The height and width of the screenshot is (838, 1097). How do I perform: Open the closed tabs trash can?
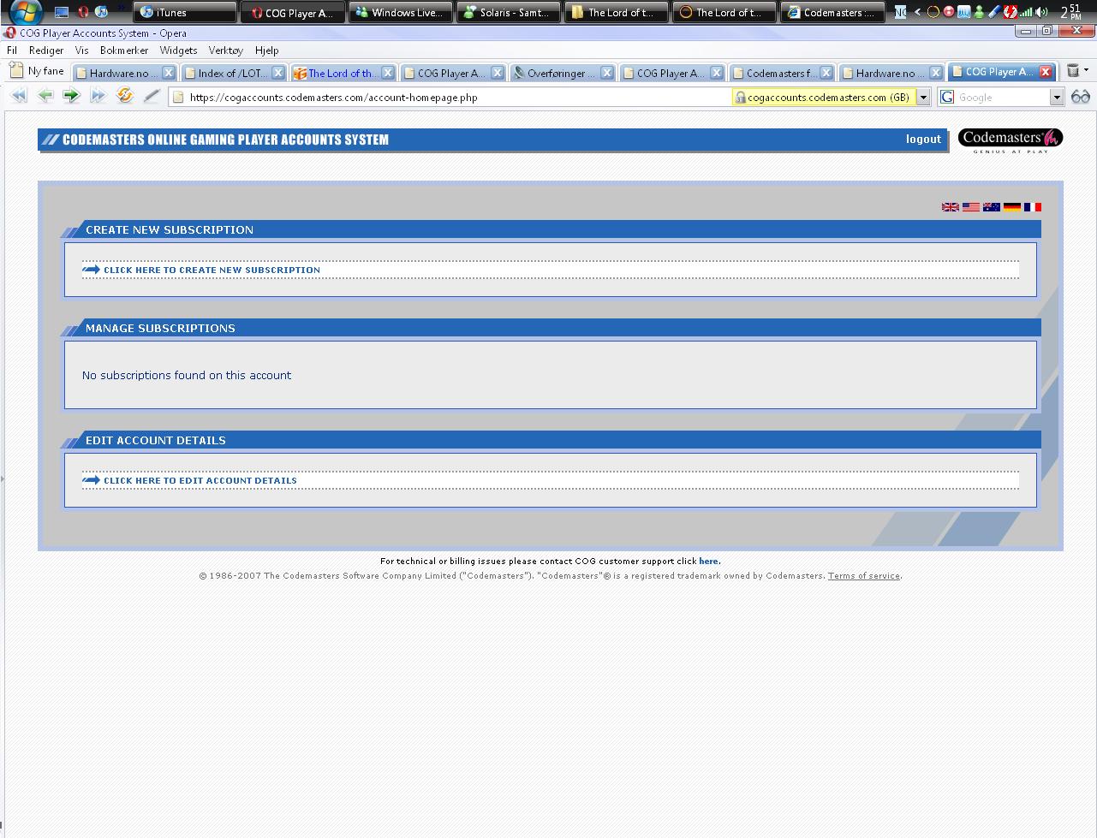point(1072,71)
